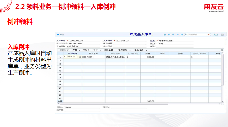
Task: Click the 关联单据 toolbar button
Action: click(108, 50)
